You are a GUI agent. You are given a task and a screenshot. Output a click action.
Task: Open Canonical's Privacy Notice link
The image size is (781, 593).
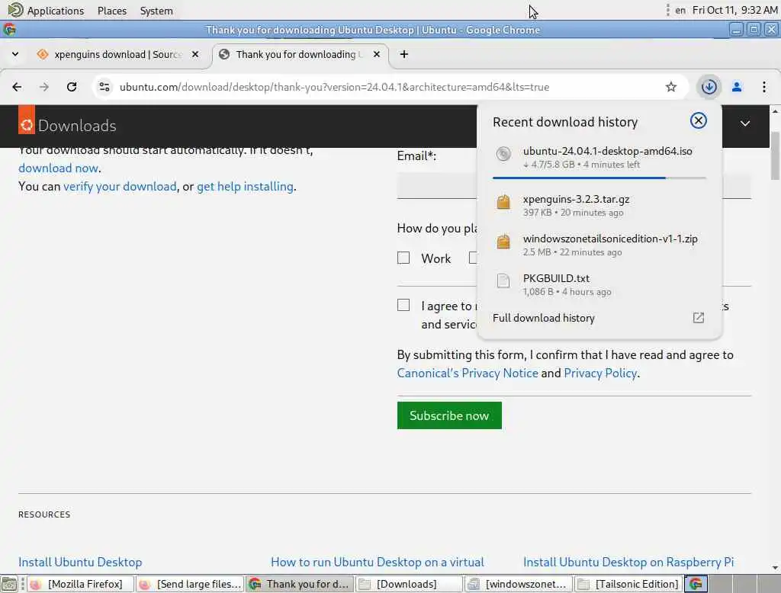coord(468,373)
